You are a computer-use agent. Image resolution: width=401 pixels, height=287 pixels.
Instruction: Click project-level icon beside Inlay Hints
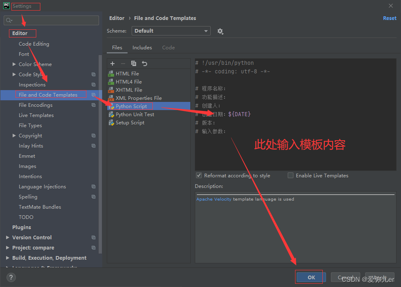(x=94, y=146)
